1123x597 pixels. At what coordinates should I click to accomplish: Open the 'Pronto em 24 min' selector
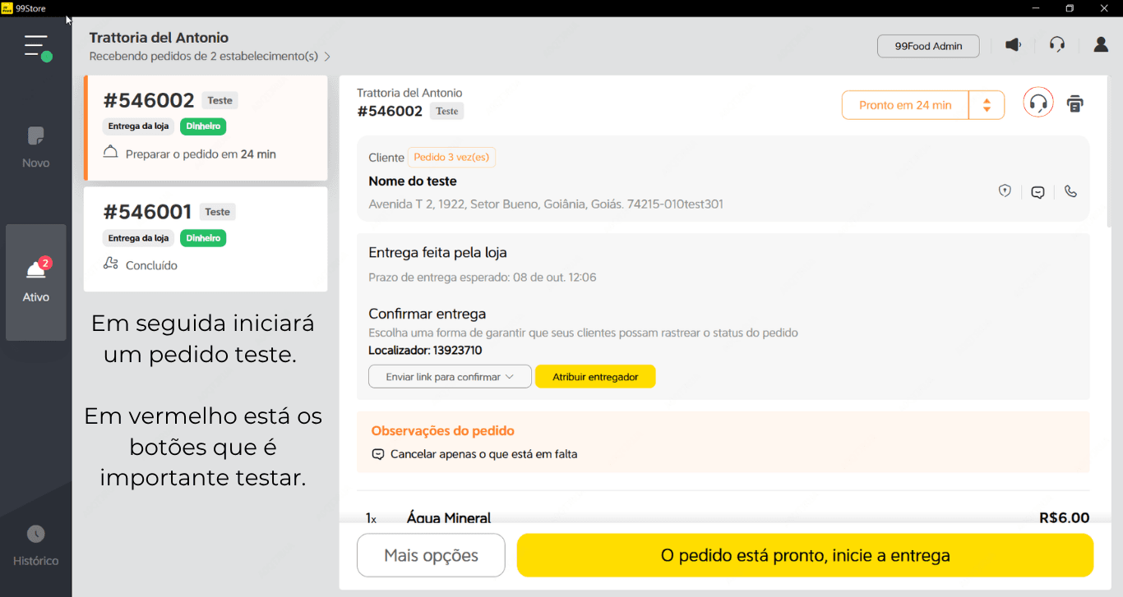click(905, 105)
